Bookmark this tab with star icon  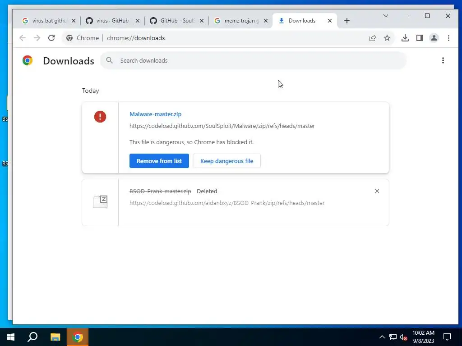tap(387, 38)
